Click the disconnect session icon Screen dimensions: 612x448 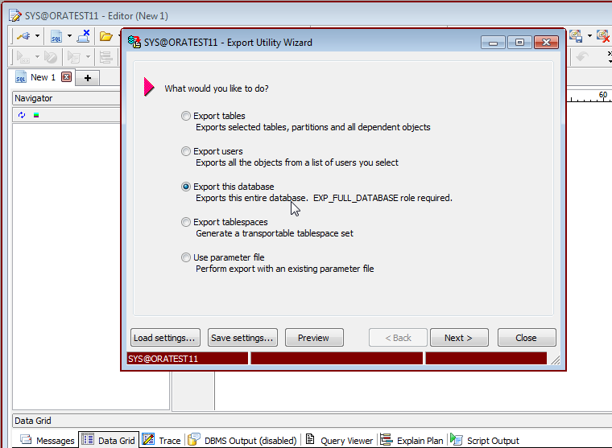point(83,36)
